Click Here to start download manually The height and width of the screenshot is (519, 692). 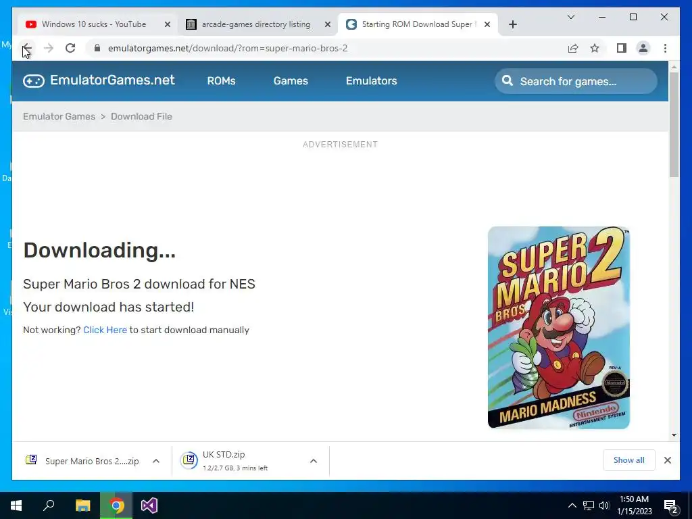point(105,330)
